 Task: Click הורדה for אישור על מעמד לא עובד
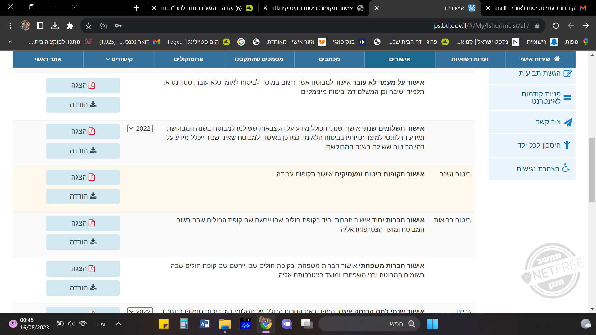tap(83, 105)
